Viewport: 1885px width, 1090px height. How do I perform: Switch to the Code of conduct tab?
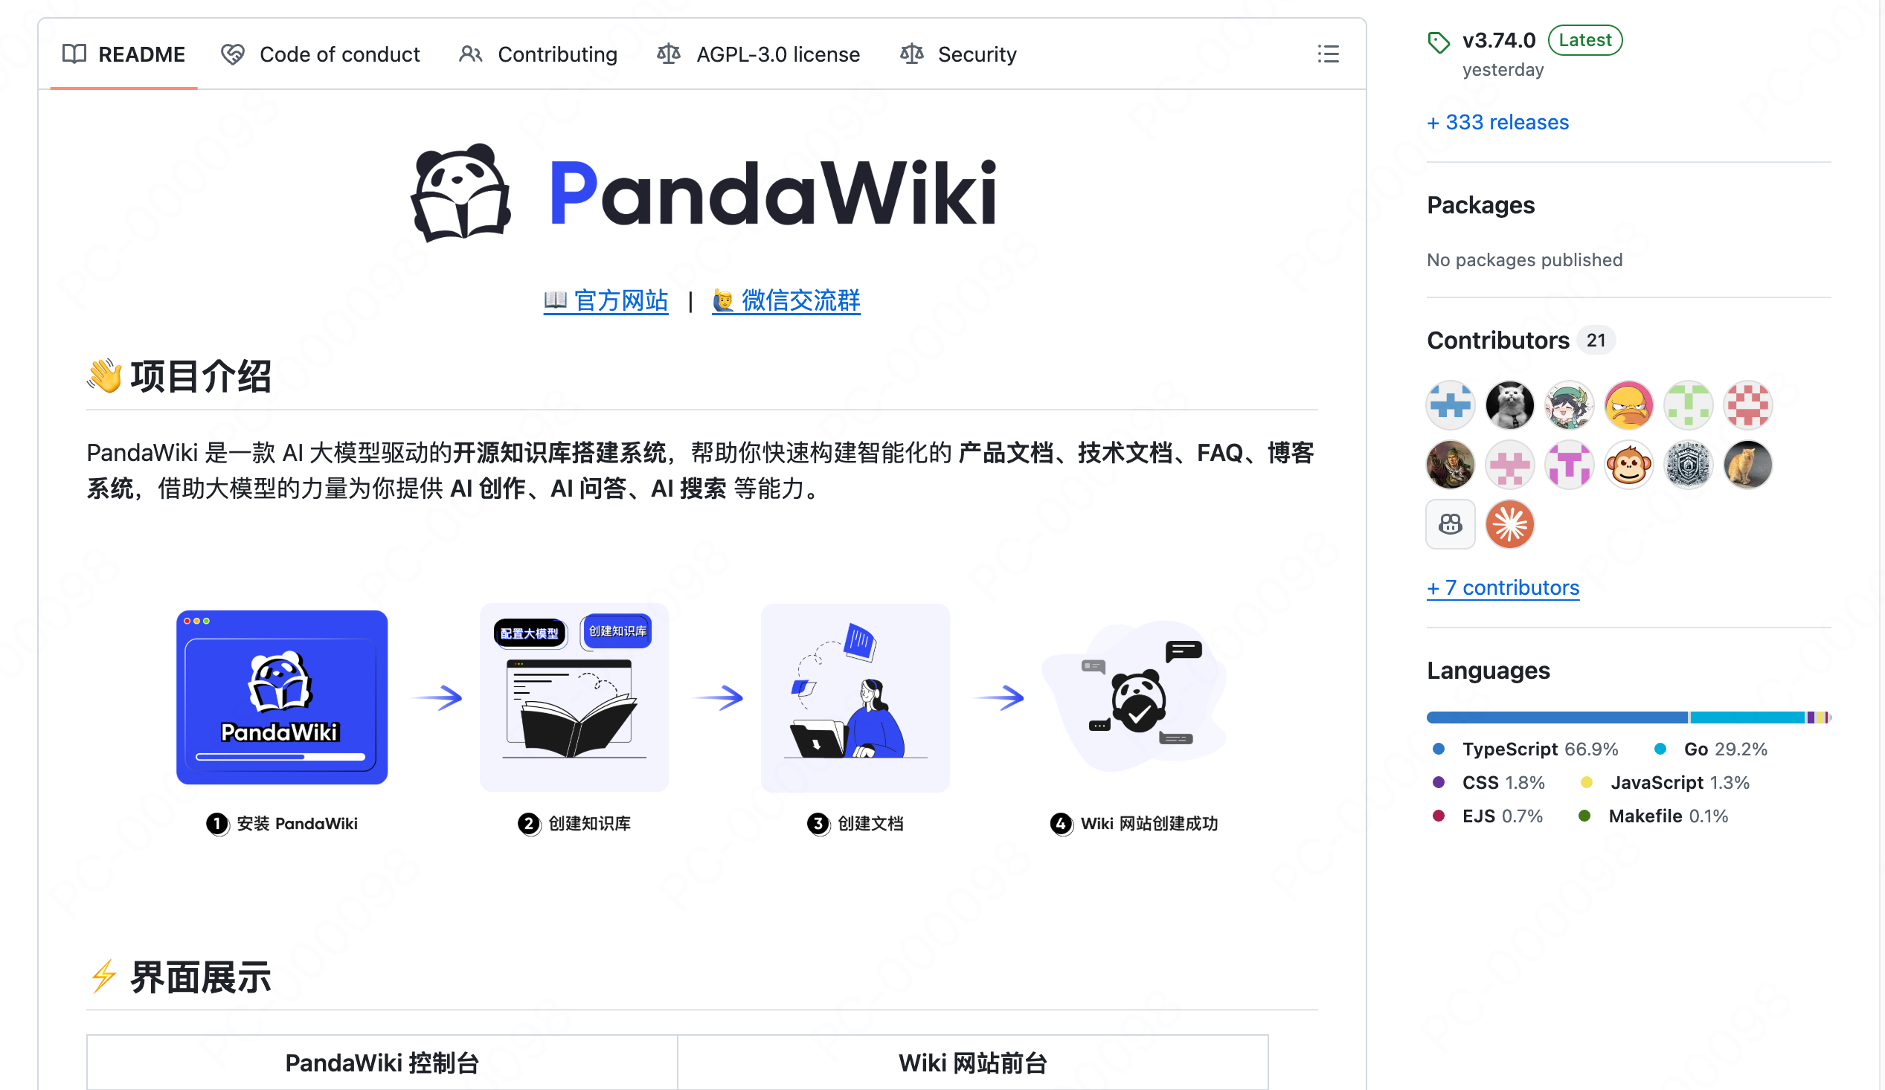coord(320,54)
